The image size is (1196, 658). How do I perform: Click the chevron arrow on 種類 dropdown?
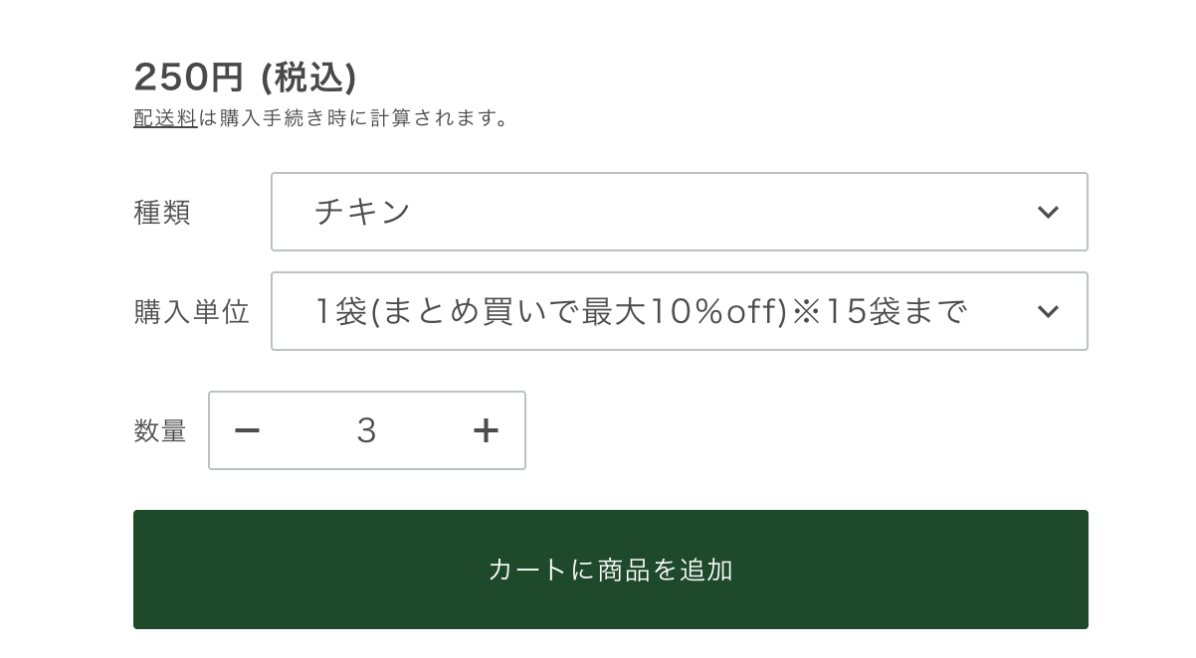coord(1048,212)
